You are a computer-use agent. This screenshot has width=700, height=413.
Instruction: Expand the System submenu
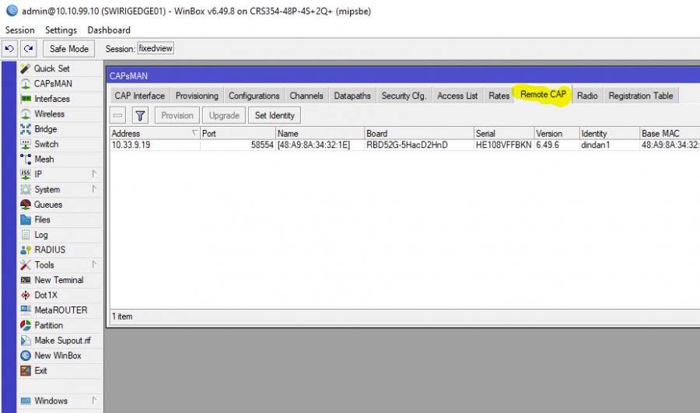pyautogui.click(x=94, y=190)
